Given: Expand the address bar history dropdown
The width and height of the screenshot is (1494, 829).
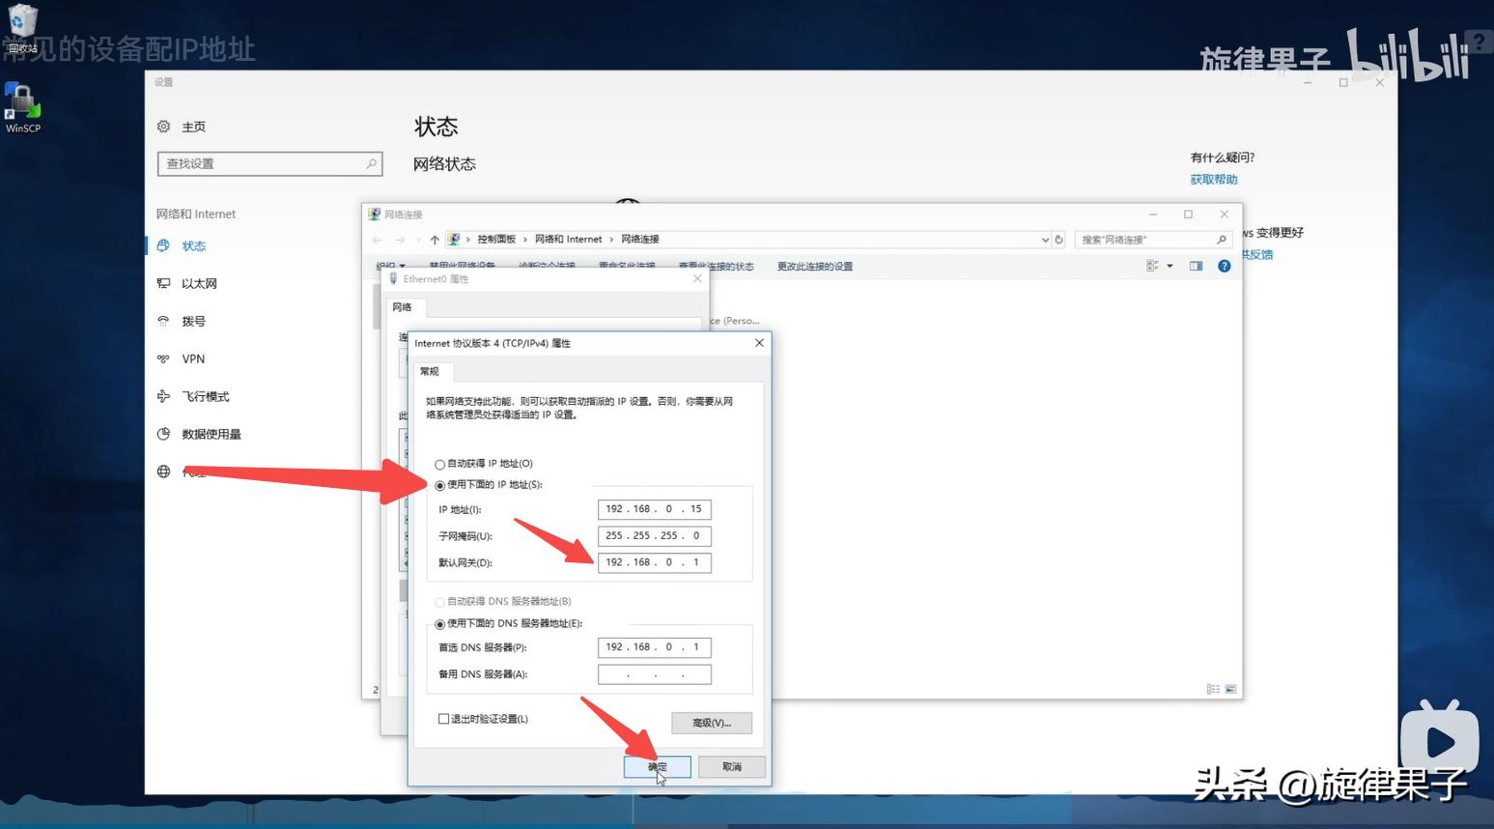Looking at the screenshot, I should point(1045,240).
